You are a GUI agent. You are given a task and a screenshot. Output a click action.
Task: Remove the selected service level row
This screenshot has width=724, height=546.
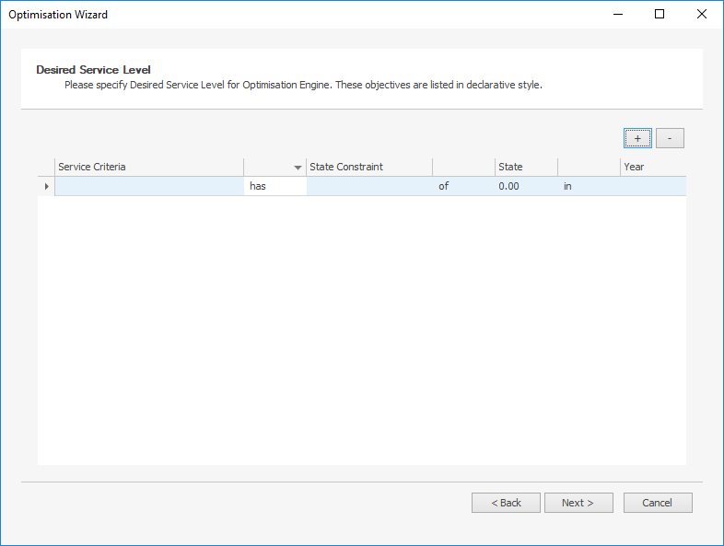[670, 138]
